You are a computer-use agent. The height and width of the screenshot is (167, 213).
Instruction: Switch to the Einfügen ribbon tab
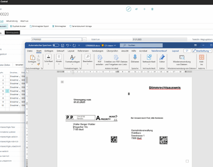click(49, 51)
